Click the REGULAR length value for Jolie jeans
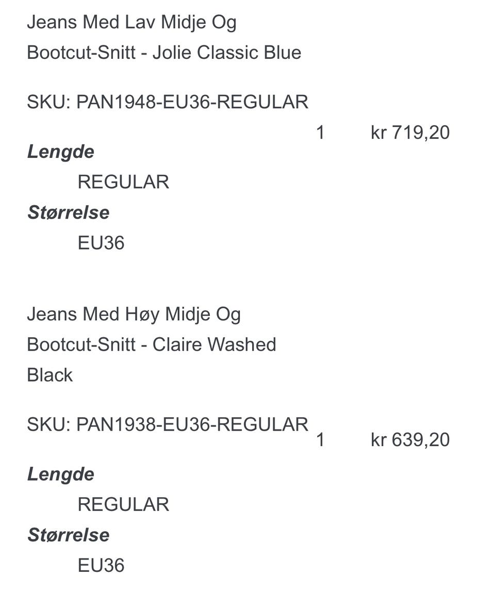495x593 pixels. pyautogui.click(x=123, y=182)
